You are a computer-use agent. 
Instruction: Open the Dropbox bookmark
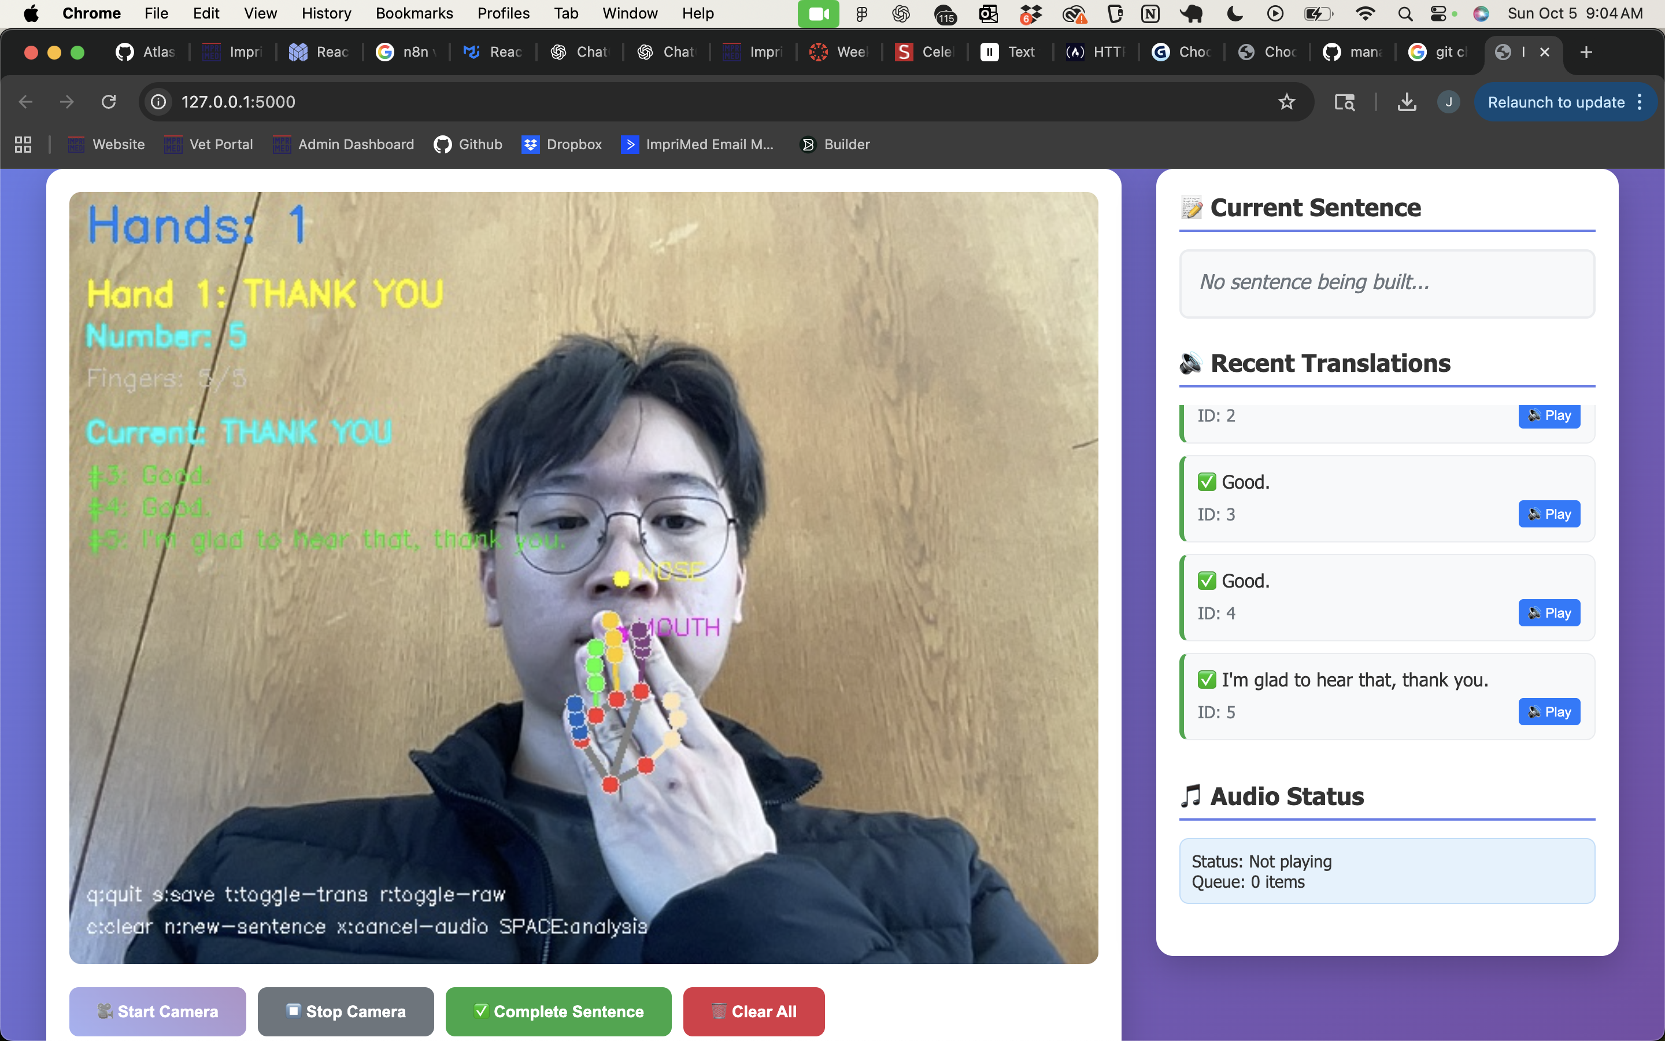tap(561, 145)
